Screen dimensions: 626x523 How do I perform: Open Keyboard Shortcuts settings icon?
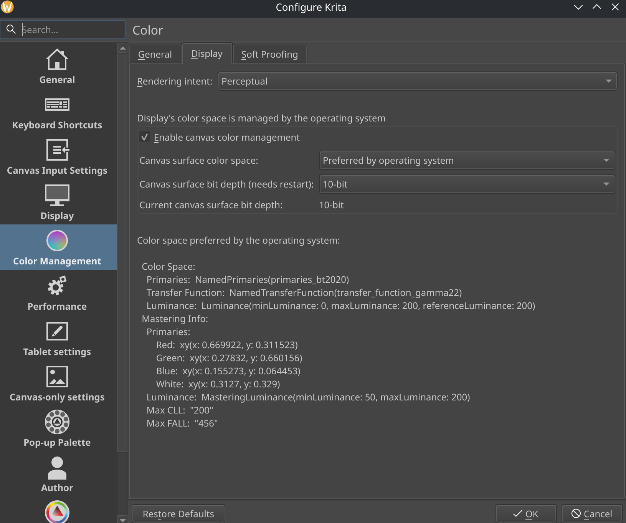click(x=57, y=105)
